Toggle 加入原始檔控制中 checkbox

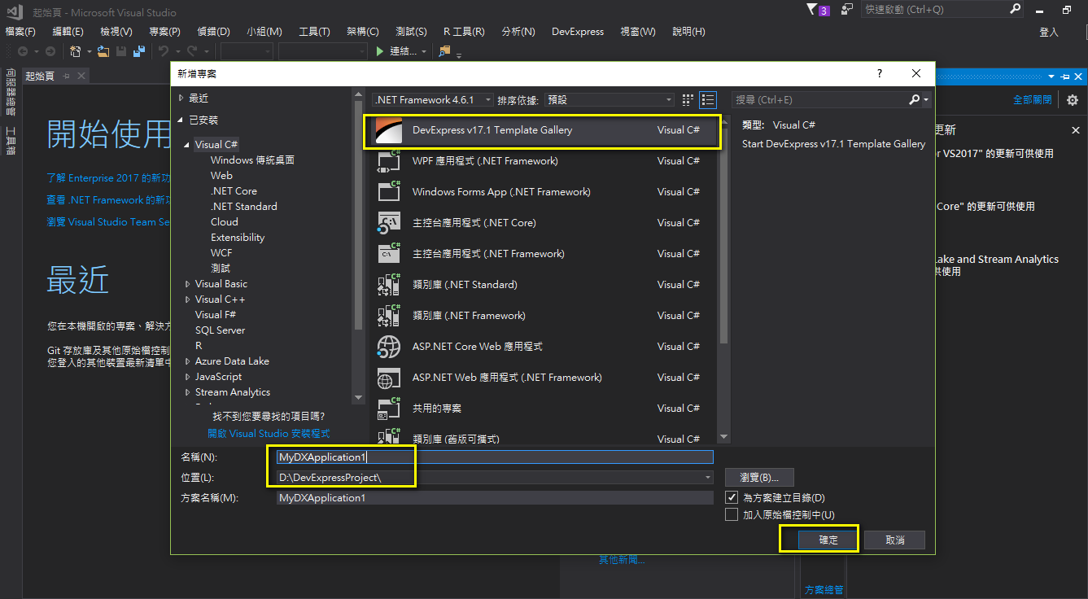[x=731, y=514]
